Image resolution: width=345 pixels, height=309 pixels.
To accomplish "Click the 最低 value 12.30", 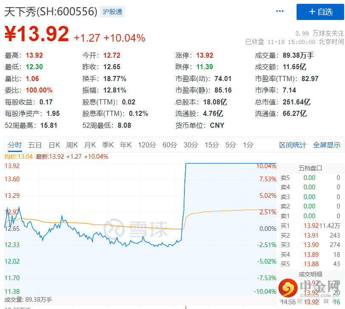I will point(34,67).
